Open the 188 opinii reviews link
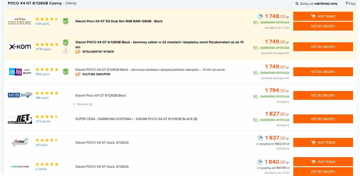This screenshot has height=176, width=360. 42,98
